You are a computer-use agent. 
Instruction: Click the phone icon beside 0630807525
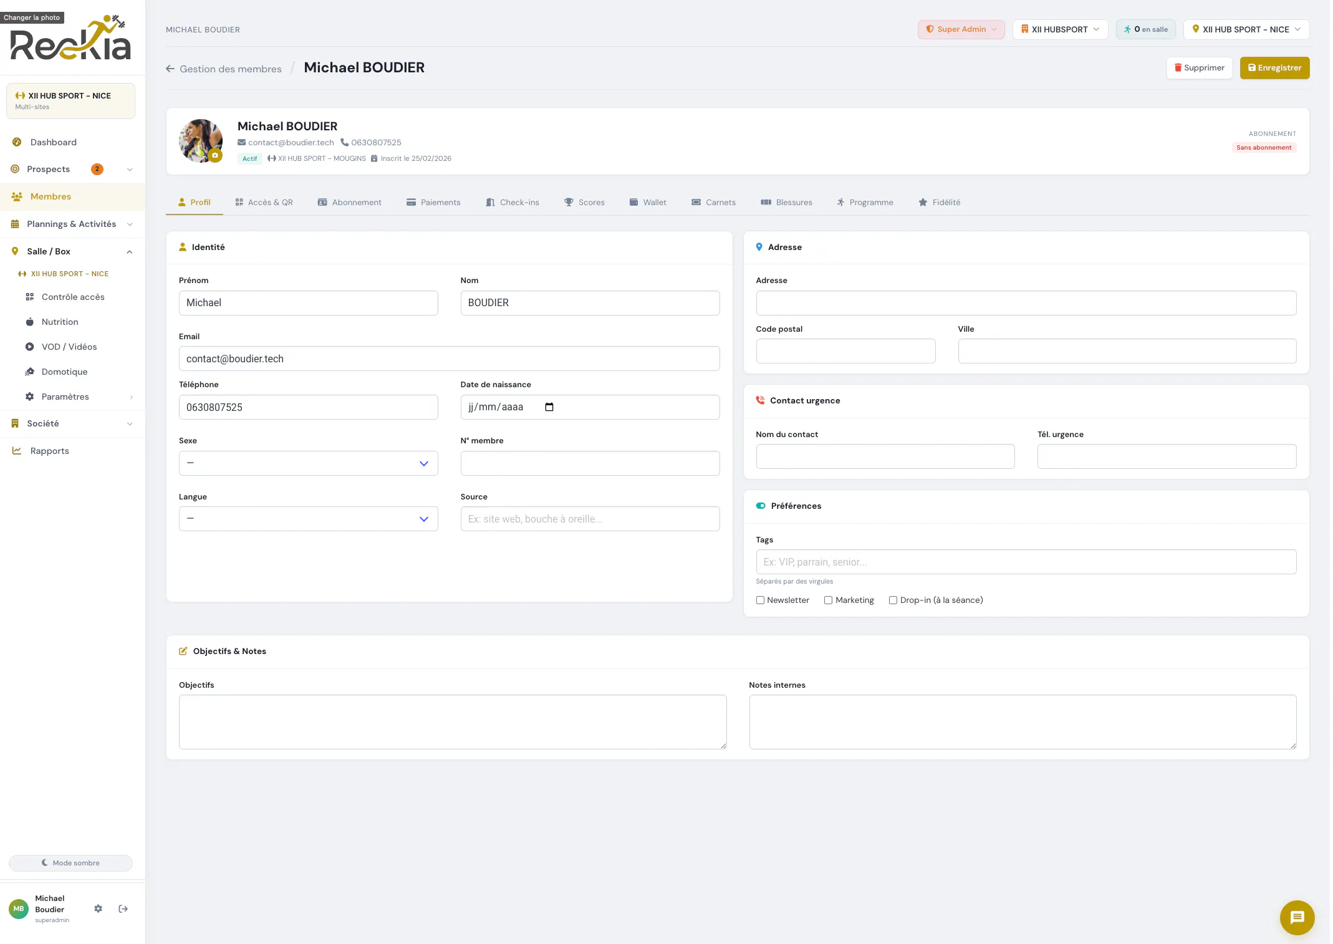click(344, 142)
